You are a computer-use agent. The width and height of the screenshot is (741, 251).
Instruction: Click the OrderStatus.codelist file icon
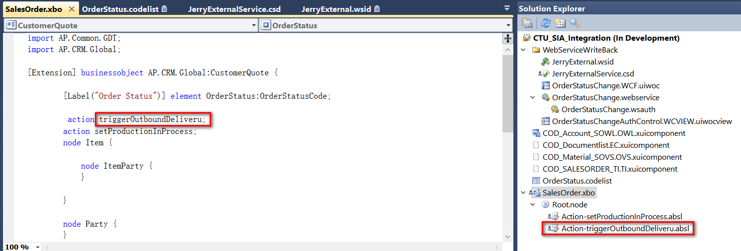pyautogui.click(x=536, y=181)
